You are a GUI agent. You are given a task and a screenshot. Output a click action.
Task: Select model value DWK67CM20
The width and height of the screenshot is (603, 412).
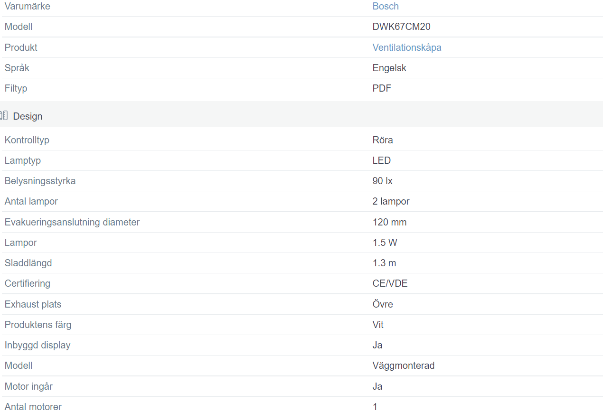(402, 27)
